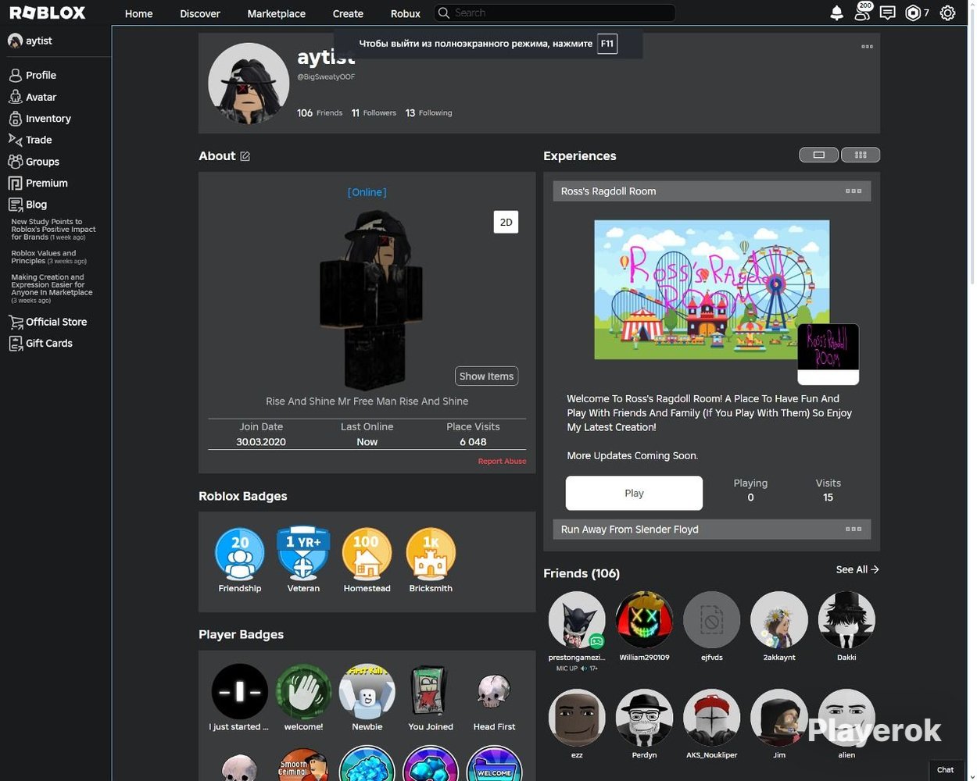The image size is (977, 781).
Task: Click the Report Abuse link
Action: (502, 462)
